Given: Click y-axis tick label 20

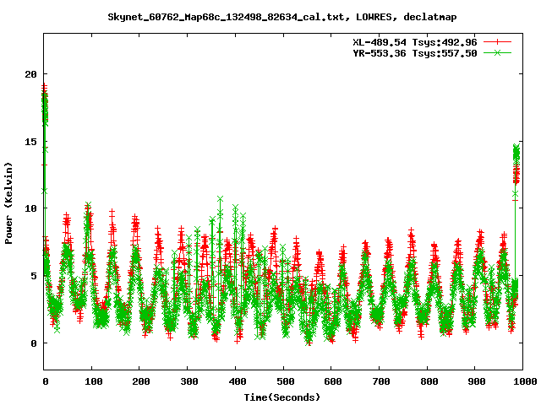Looking at the screenshot, I should [x=30, y=74].
